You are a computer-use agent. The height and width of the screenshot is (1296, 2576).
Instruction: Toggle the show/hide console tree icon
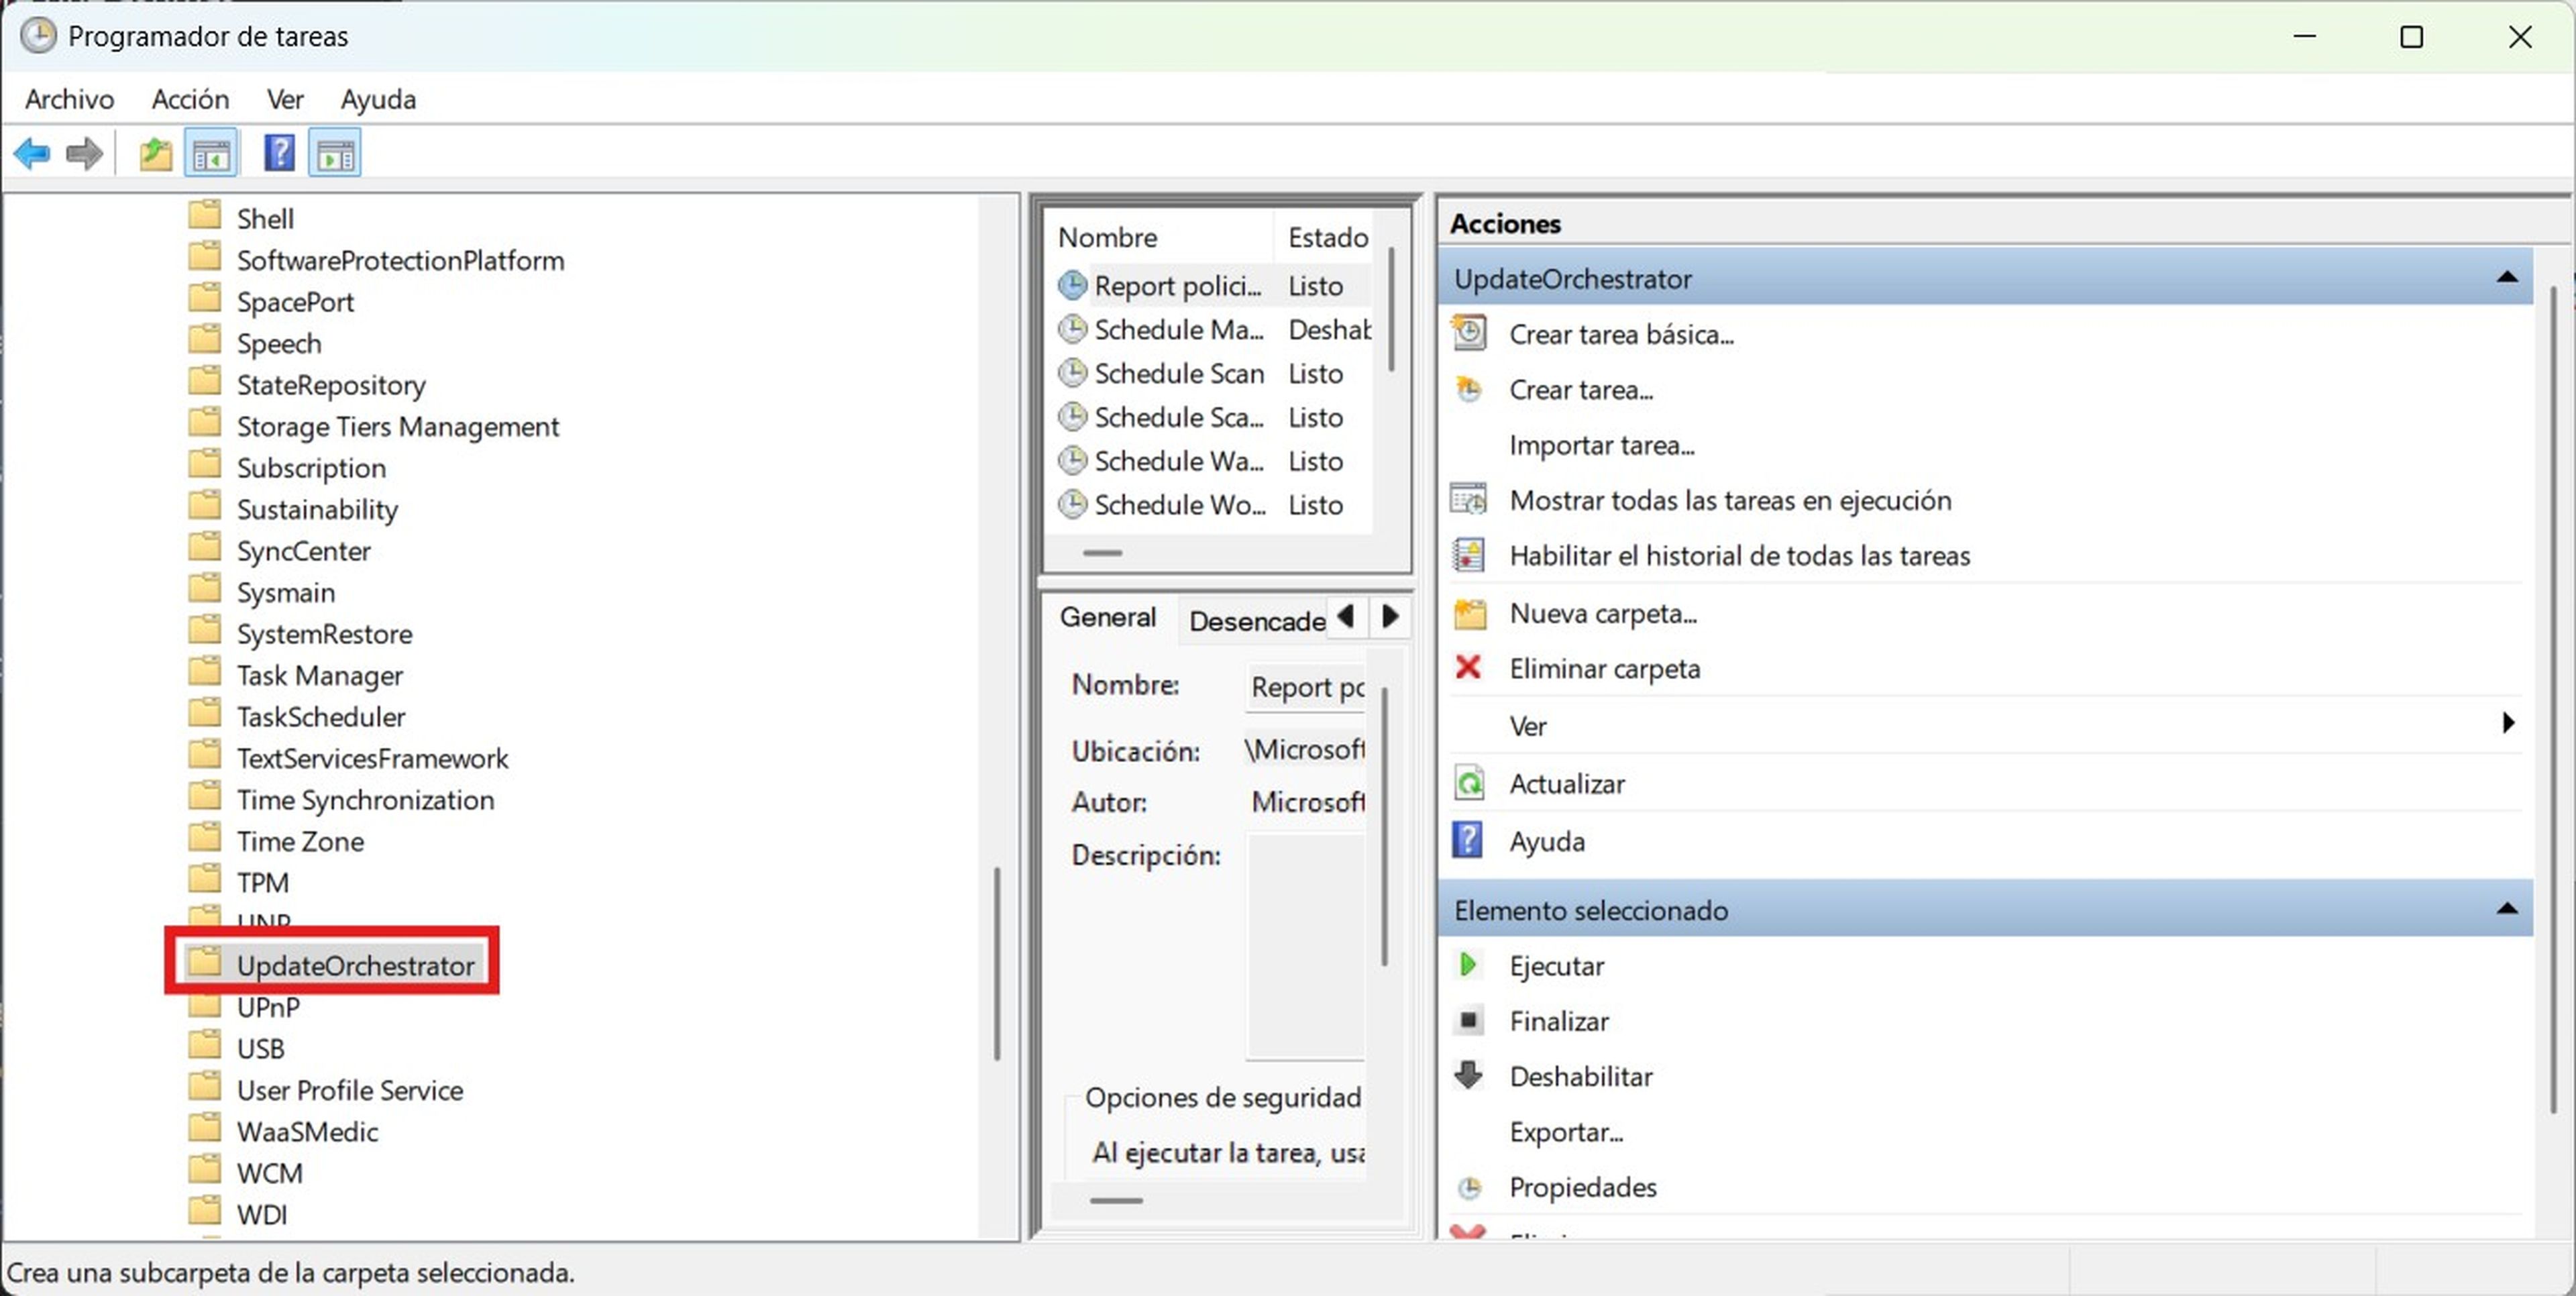[211, 154]
